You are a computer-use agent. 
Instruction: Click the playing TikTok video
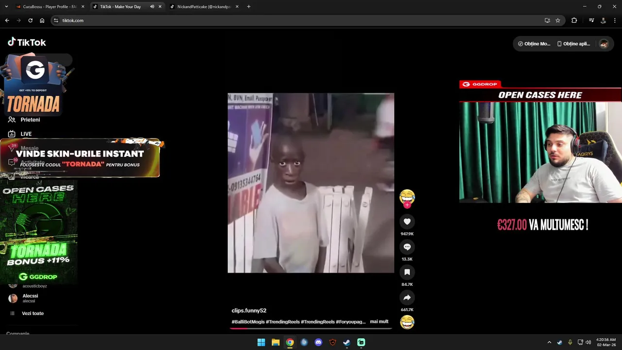(311, 183)
